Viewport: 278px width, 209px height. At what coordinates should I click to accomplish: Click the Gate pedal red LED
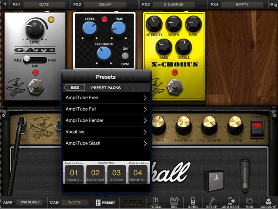point(35,72)
